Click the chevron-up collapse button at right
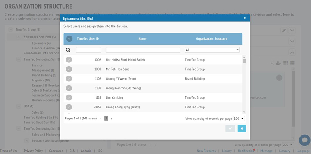This screenshot has width=311, height=154. [292, 52]
